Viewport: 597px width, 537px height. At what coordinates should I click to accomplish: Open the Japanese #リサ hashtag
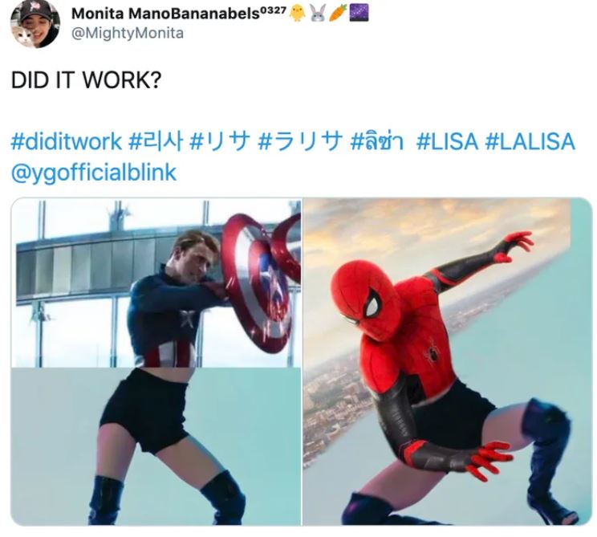click(220, 141)
